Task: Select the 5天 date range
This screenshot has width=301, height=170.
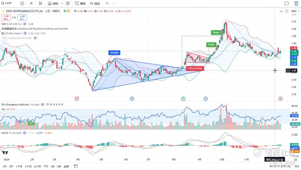Action: click(11, 166)
